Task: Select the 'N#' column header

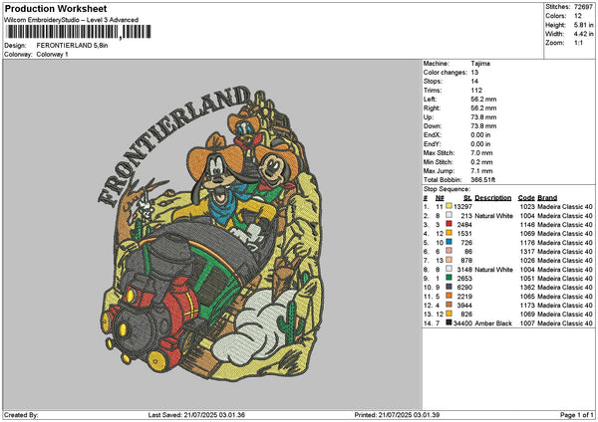Action: [440, 198]
